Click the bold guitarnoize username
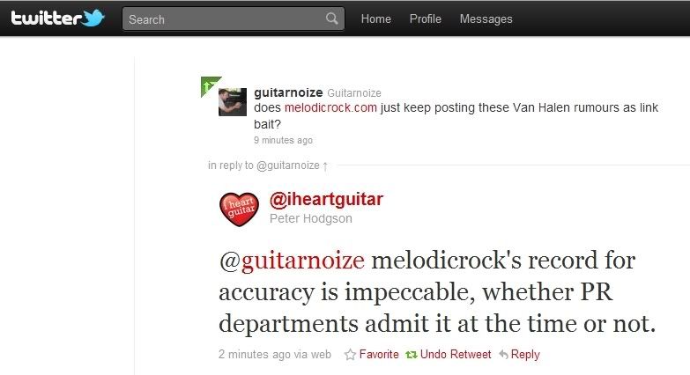The height and width of the screenshot is (375, 690). [288, 92]
